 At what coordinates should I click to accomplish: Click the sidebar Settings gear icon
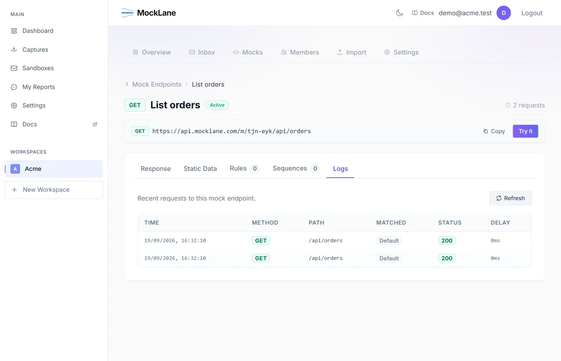[14, 105]
